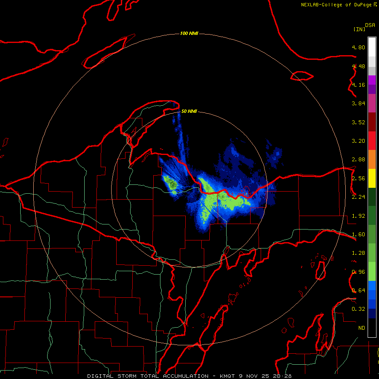Click the ND legend label
The height and width of the screenshot is (379, 379).
(362, 328)
